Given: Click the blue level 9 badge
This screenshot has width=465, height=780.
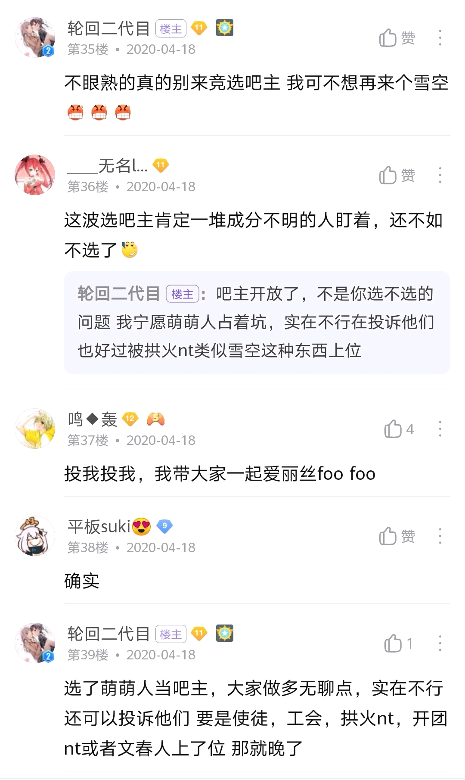Looking at the screenshot, I should (164, 526).
